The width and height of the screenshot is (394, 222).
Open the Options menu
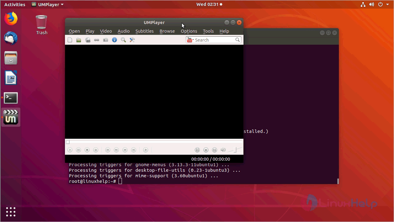pos(189,31)
